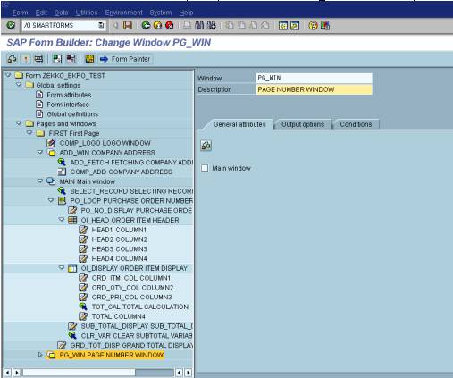Expand the PG_WIN PAGE NUMBER WINDOW node
Image resolution: width=453 pixels, height=378 pixels.
(40, 355)
